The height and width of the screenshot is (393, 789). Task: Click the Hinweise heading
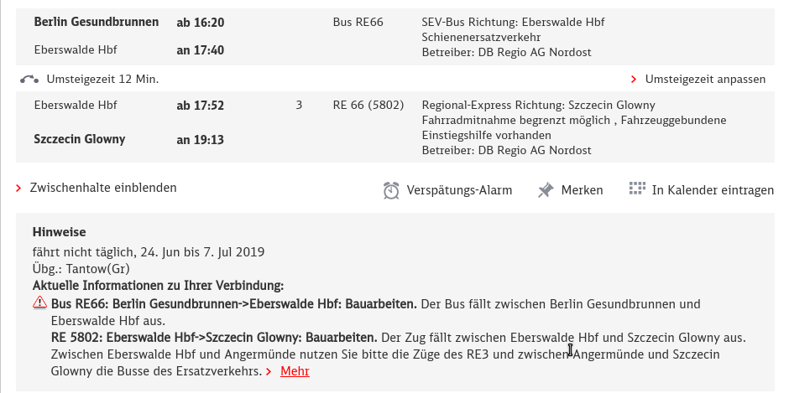pos(60,232)
